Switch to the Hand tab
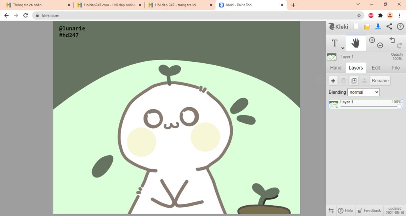Screen dimensions: 406x216 335,68
